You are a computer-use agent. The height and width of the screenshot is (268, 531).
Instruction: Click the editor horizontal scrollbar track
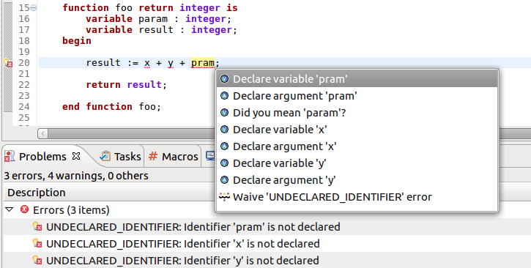(x=131, y=133)
